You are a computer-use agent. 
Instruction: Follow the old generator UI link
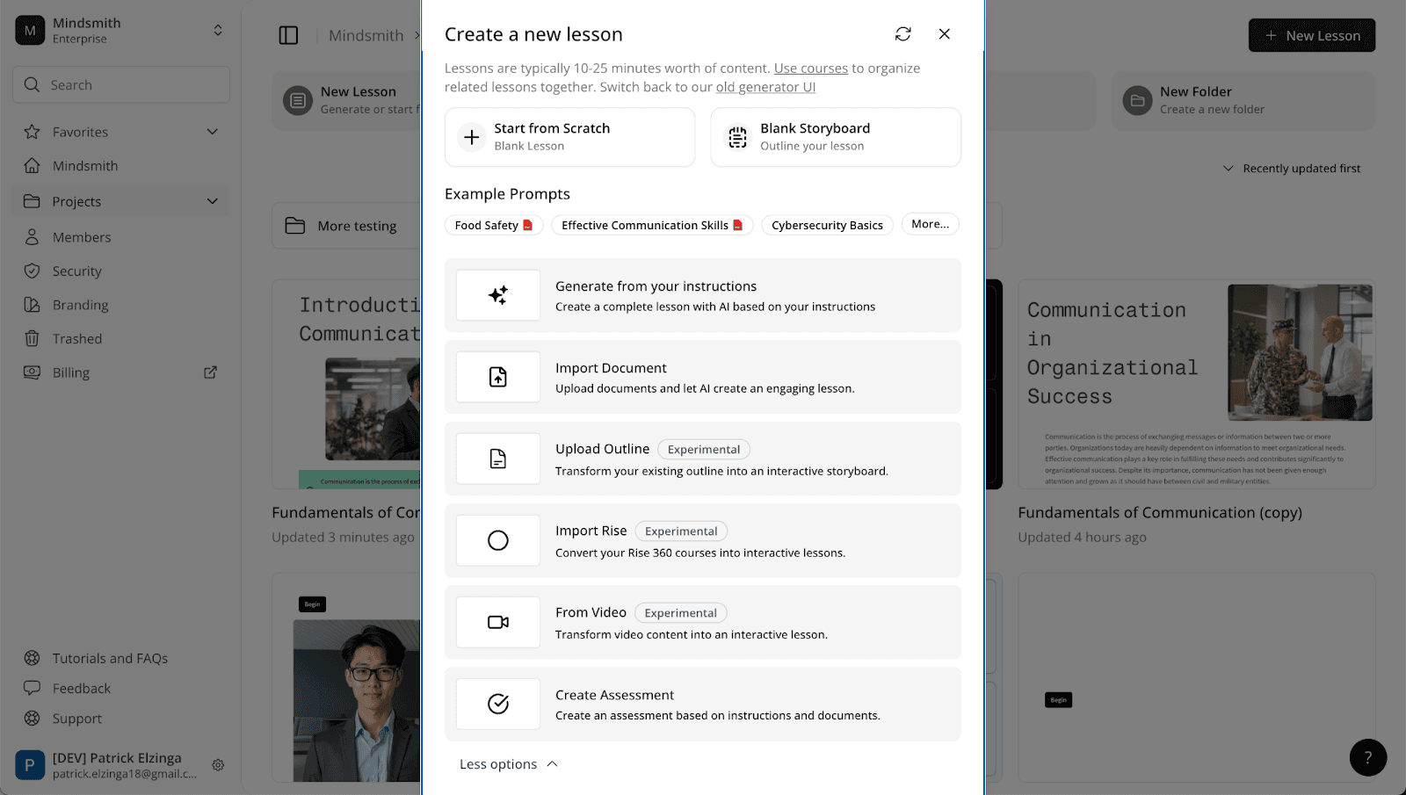tap(765, 87)
